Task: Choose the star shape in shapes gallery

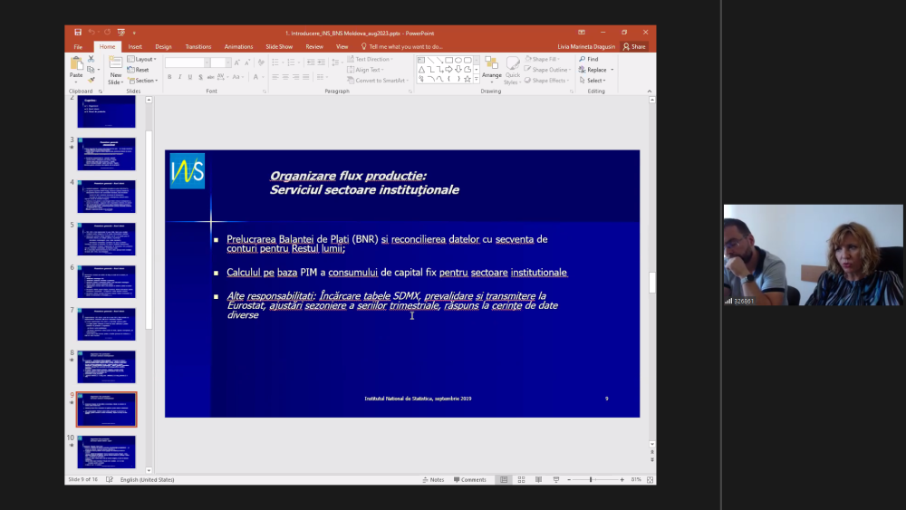Action: [x=467, y=79]
